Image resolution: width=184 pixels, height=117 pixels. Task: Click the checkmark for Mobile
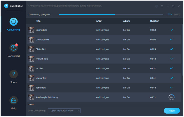pyautogui.click(x=171, y=68)
